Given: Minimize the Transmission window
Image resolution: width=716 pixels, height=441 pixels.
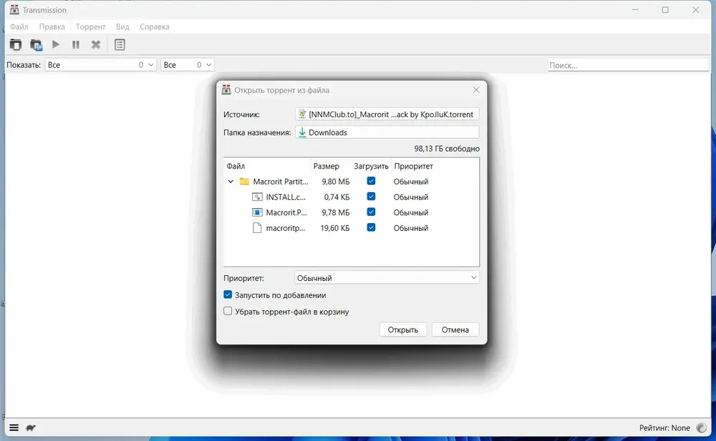Looking at the screenshot, I should pos(635,9).
